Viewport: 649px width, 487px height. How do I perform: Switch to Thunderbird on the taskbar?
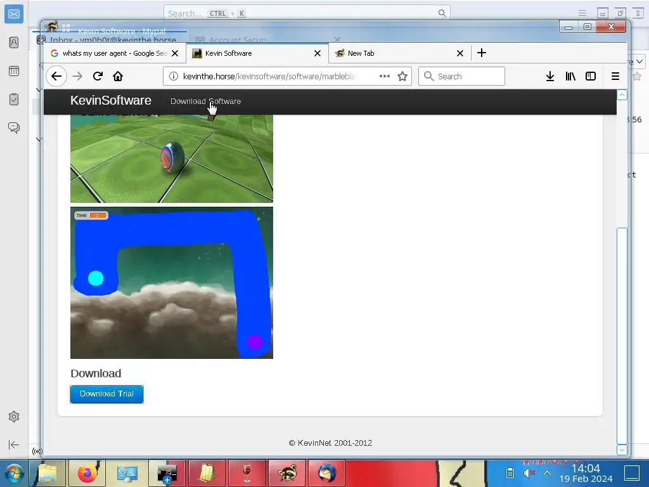326,473
